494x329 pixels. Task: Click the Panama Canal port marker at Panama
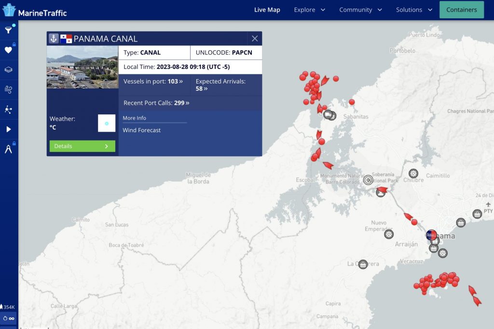(x=431, y=235)
